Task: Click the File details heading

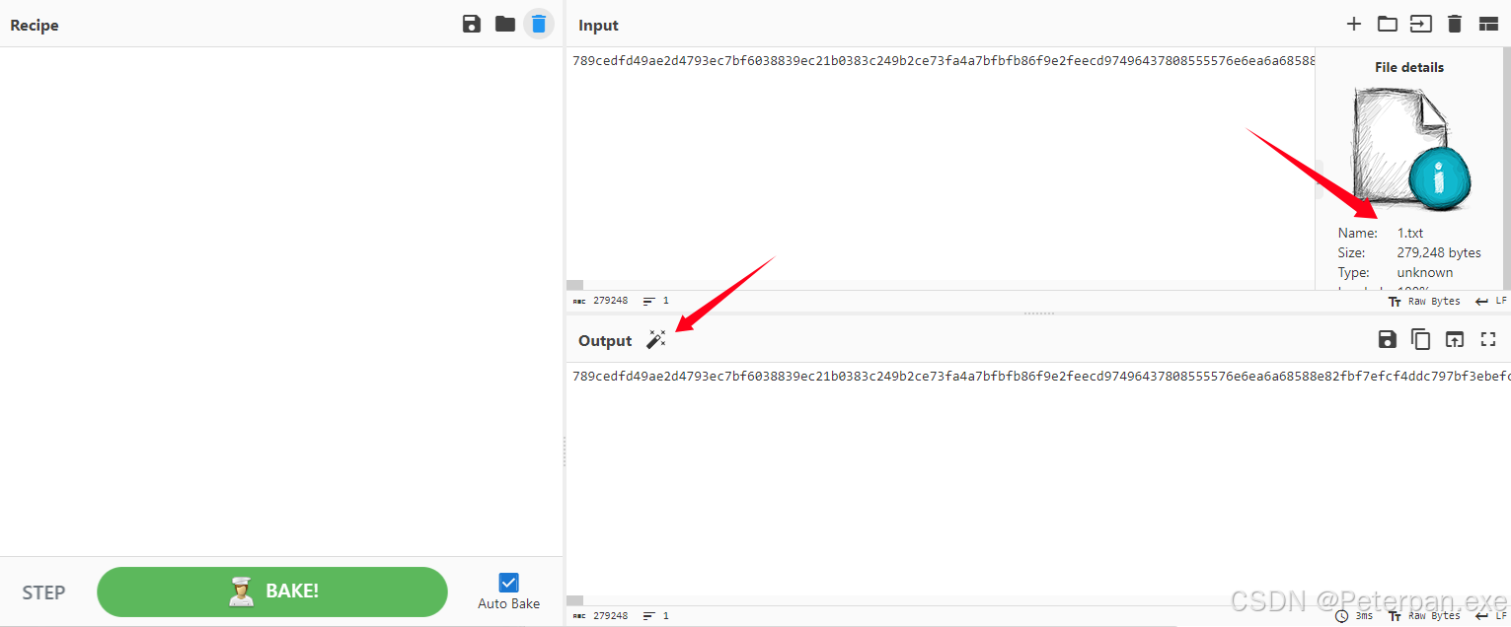Action: click(1409, 68)
